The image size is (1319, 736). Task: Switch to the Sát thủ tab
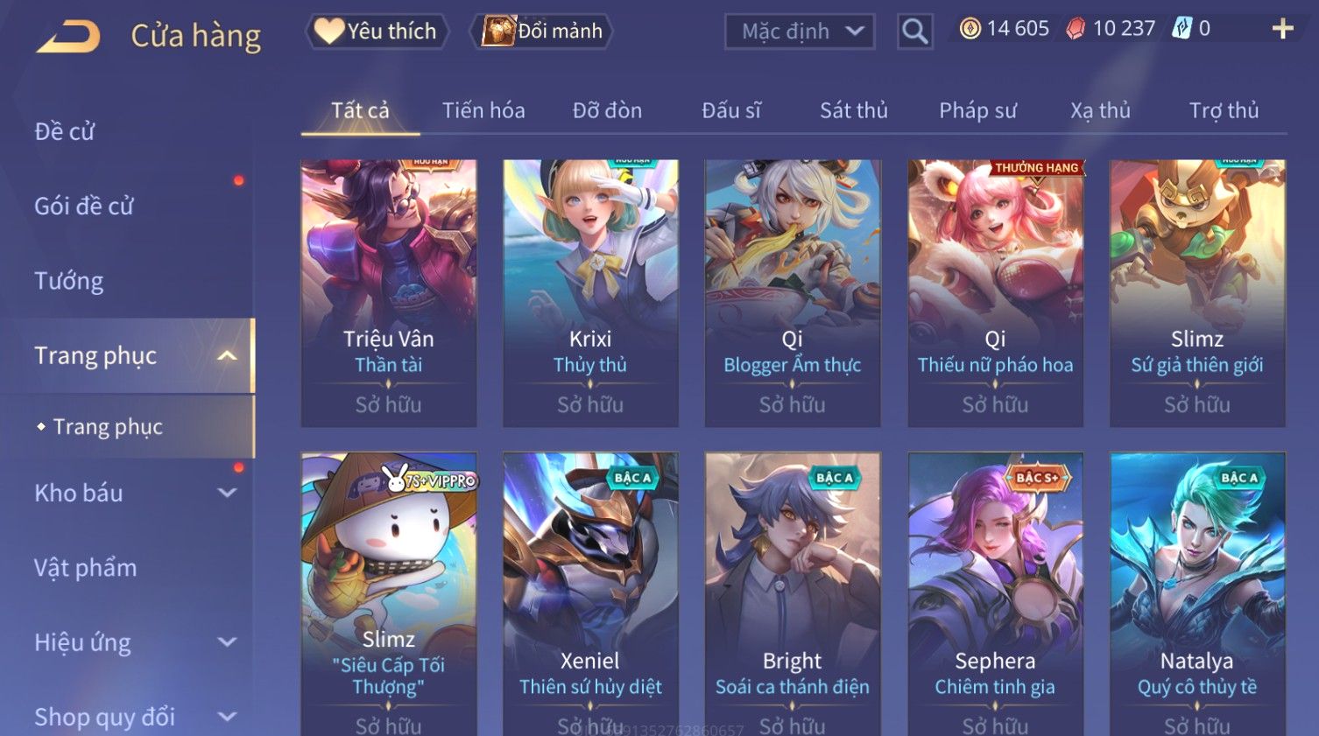pyautogui.click(x=854, y=110)
